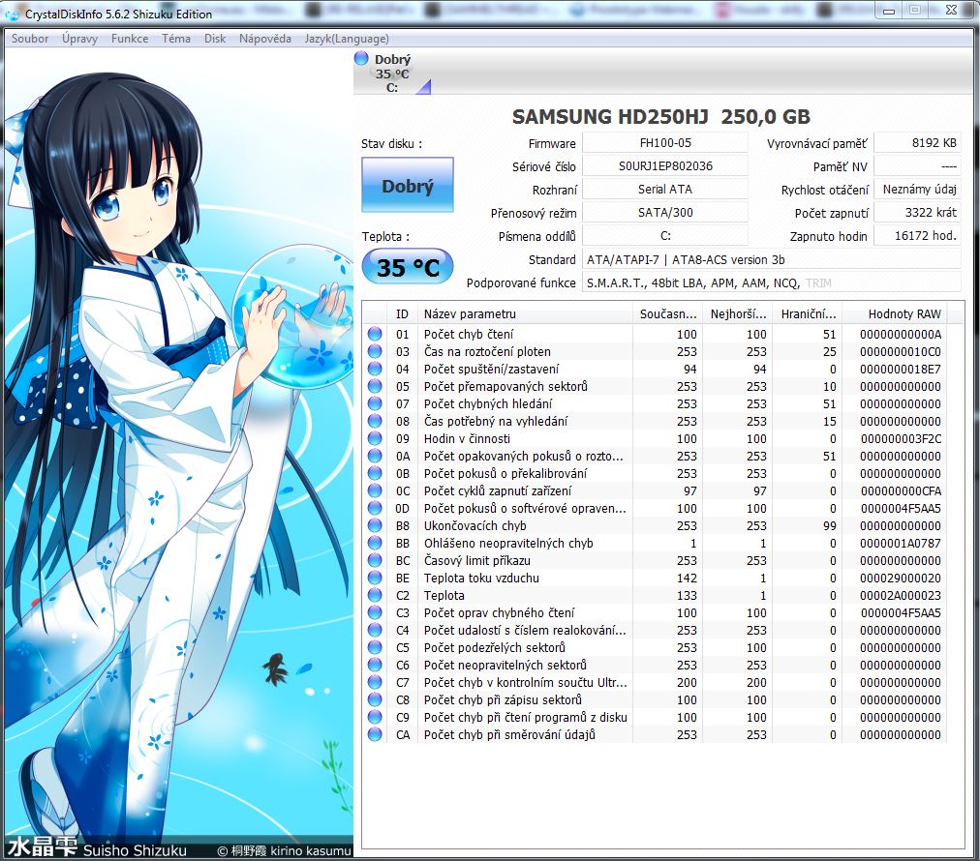Sort by the Nejhorší... column header
Viewport: 980px width, 861px height.
click(738, 314)
